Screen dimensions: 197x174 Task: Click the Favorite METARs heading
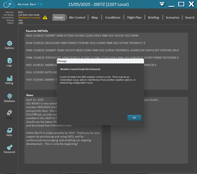coord(37,31)
